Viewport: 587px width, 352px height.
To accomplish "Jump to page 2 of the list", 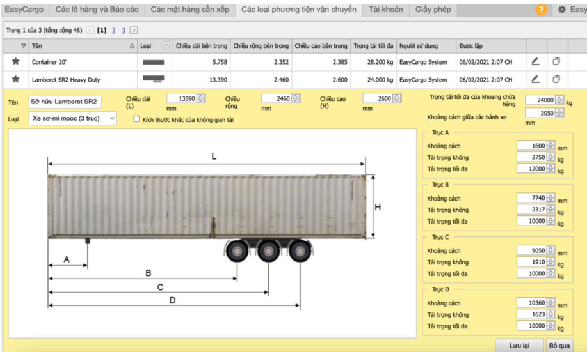I will click(114, 30).
